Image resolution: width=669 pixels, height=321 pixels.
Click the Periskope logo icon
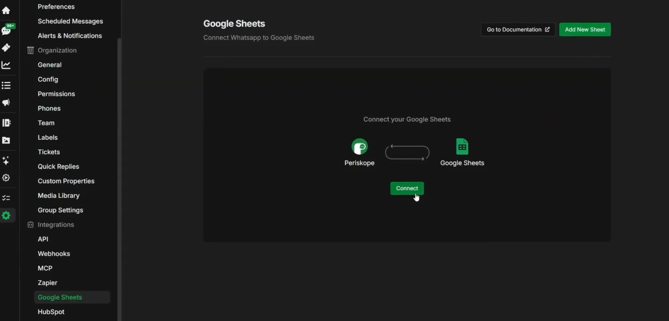point(359,147)
